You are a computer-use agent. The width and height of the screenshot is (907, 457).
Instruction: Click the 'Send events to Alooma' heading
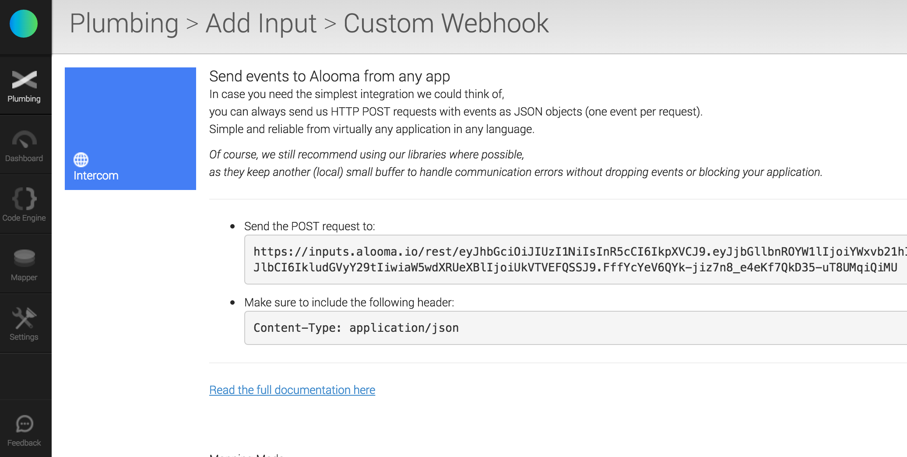[329, 76]
